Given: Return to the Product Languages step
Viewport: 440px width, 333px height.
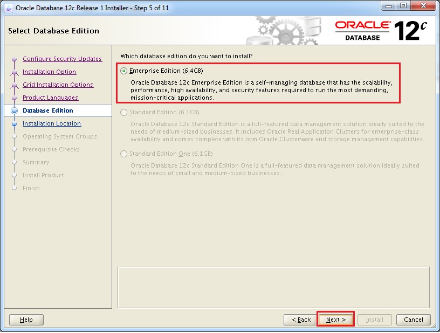Looking at the screenshot, I should point(50,98).
